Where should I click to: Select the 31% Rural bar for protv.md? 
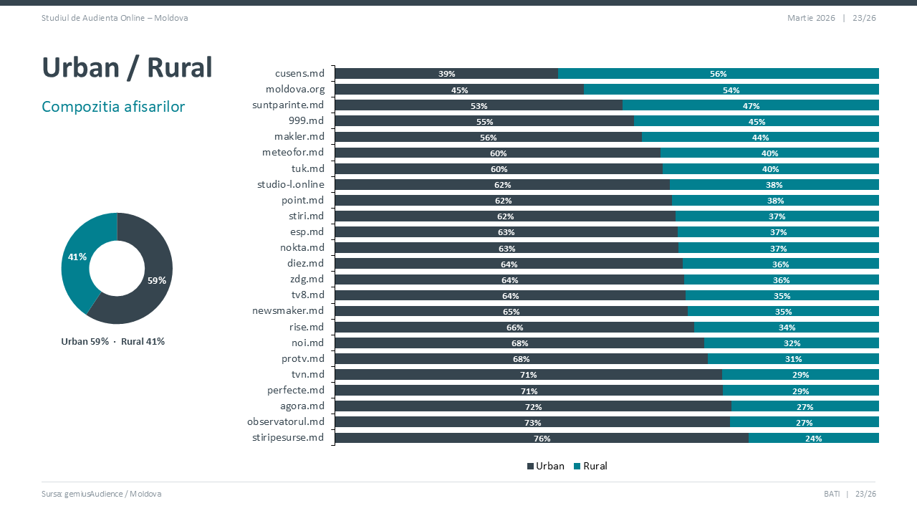click(792, 358)
